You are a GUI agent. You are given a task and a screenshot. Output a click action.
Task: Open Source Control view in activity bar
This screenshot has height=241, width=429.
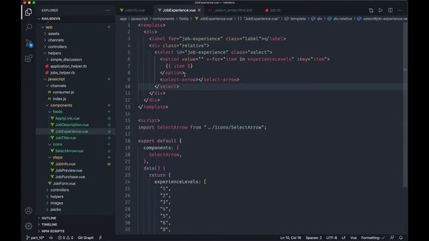(29, 43)
